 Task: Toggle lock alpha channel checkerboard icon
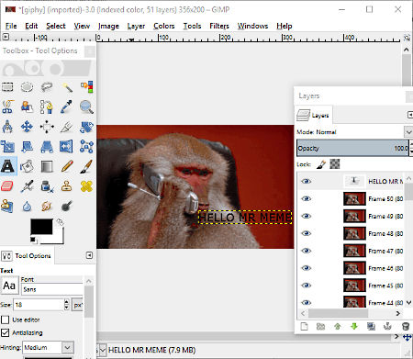click(x=335, y=164)
